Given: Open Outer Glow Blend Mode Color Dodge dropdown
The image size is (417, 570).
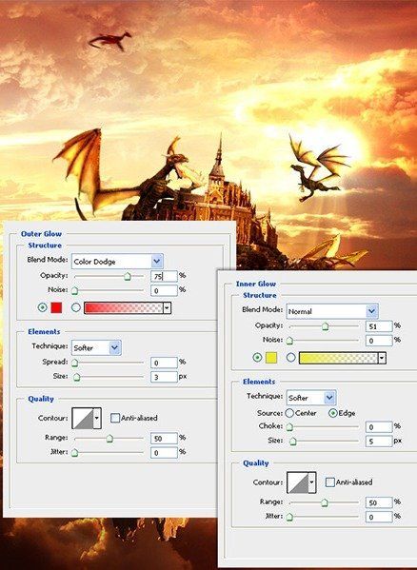Looking at the screenshot, I should click(x=117, y=262).
